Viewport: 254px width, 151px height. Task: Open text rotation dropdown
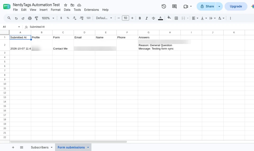click(221, 18)
